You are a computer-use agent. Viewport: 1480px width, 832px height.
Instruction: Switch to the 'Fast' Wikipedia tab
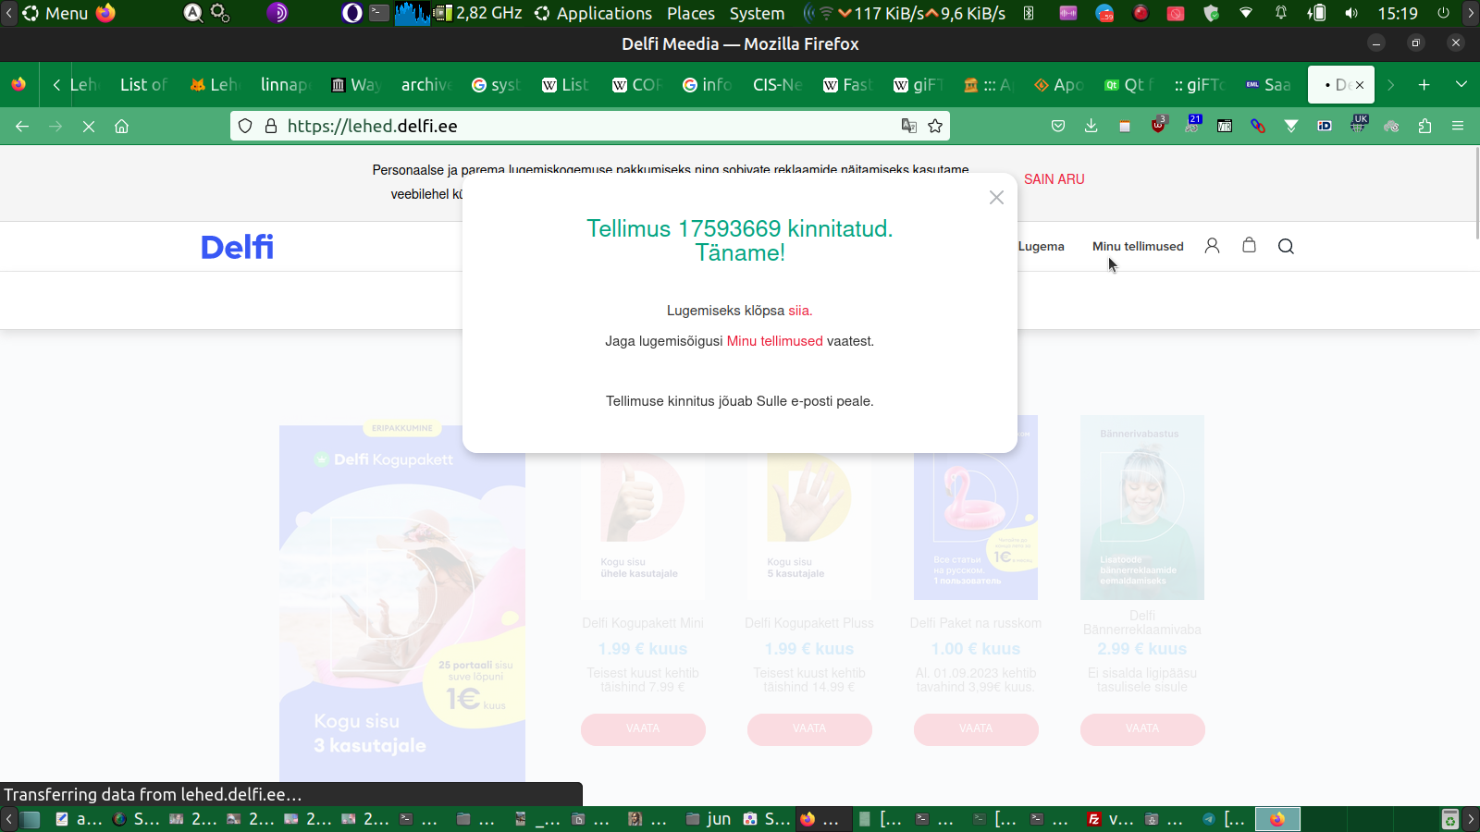point(848,85)
